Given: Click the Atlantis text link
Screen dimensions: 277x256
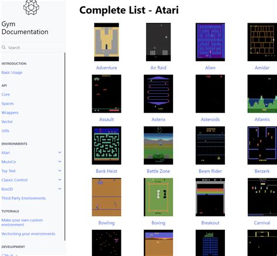Looking at the screenshot, I should 262,120.
